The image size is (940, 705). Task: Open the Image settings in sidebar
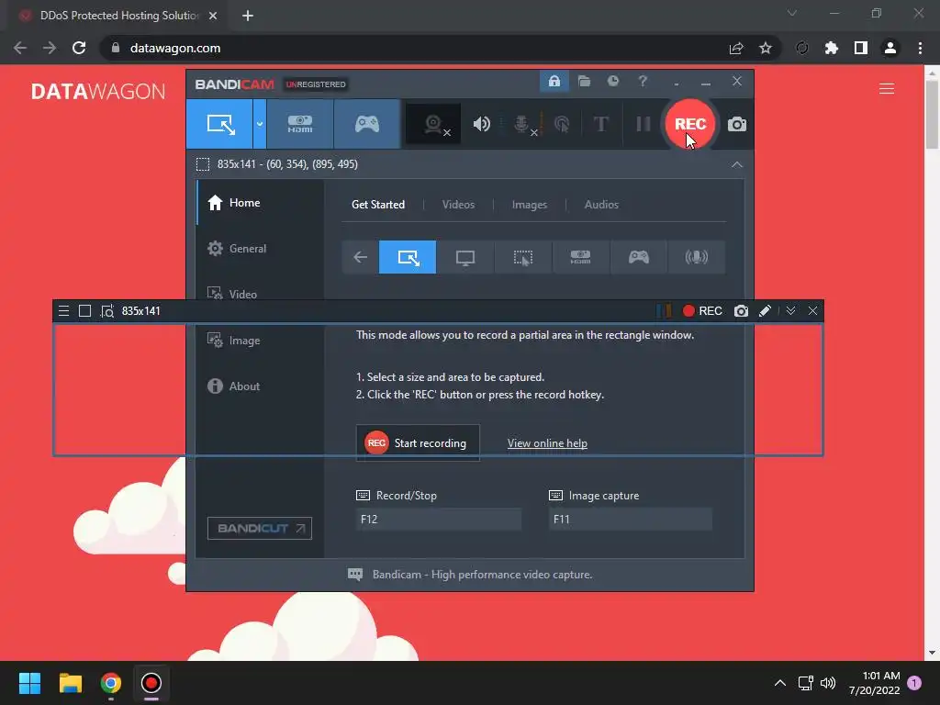tap(260, 340)
